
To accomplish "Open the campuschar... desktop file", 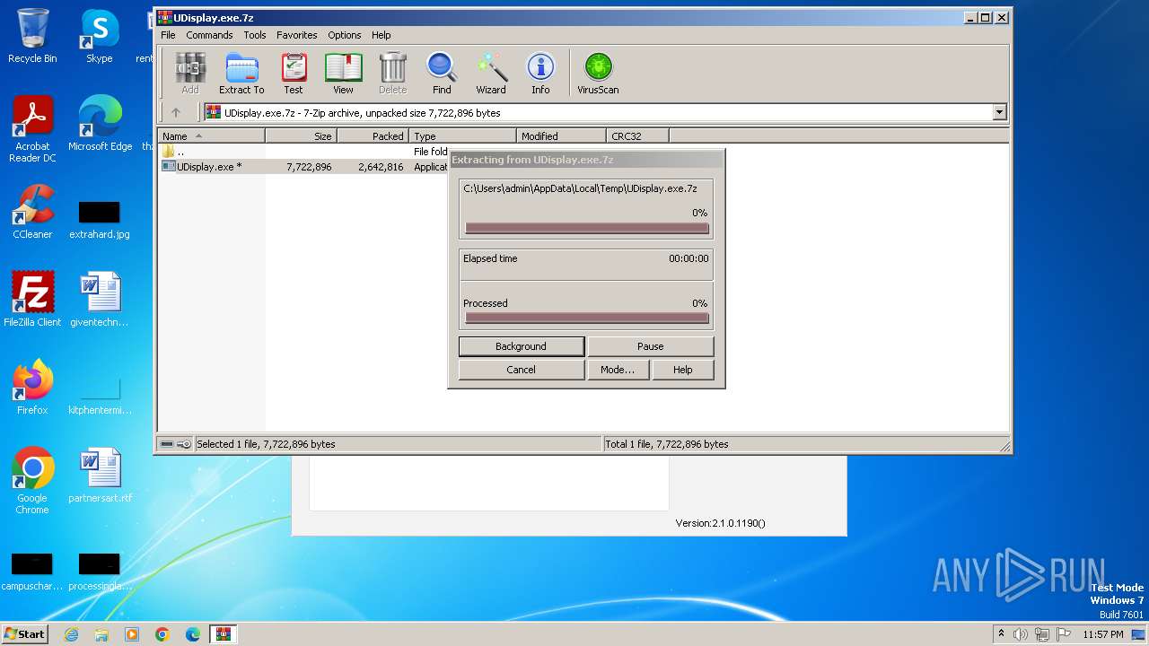I will coord(32,572).
